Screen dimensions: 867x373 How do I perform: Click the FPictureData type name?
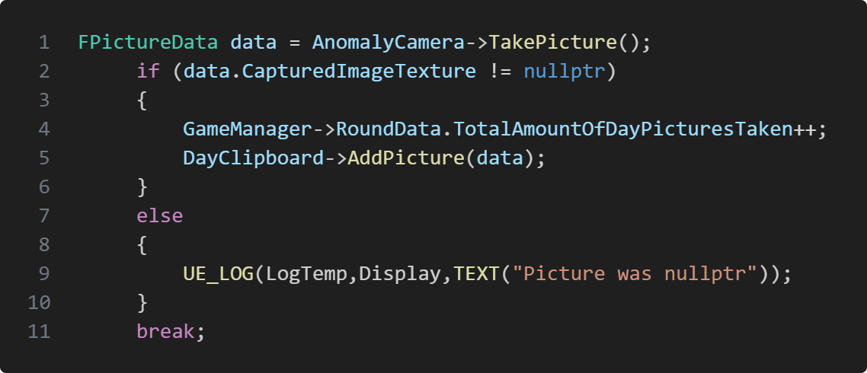click(x=148, y=43)
